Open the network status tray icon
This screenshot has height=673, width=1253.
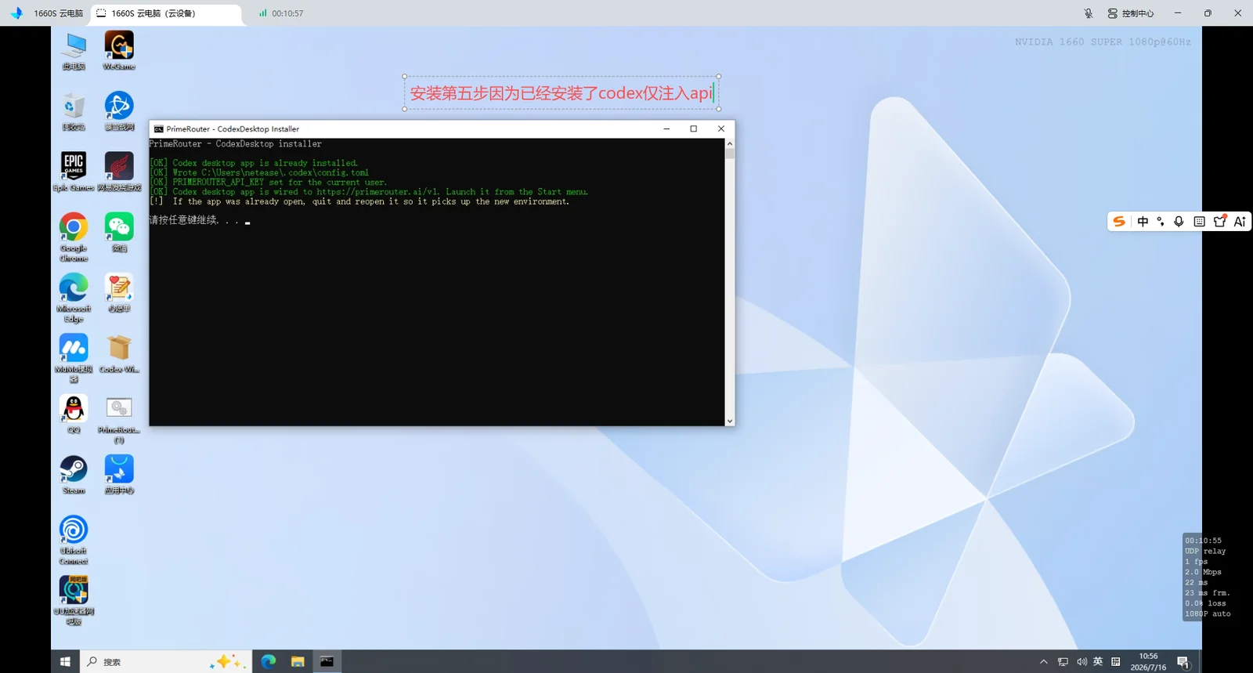click(1063, 662)
